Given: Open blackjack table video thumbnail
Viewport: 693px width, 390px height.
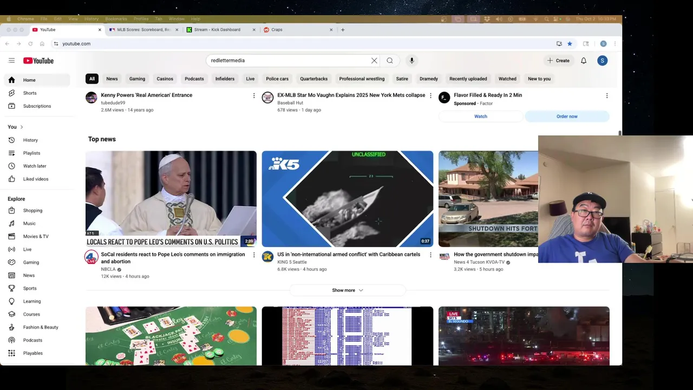Looking at the screenshot, I should 171,336.
